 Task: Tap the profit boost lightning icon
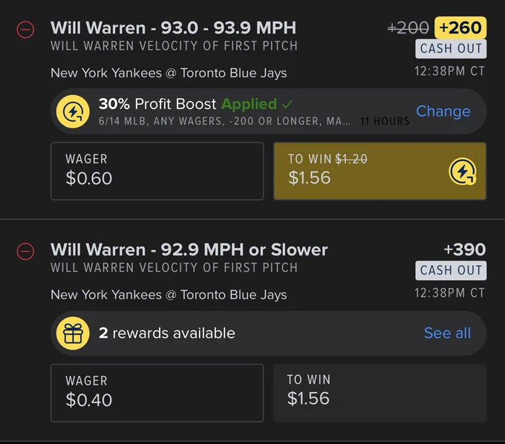(73, 111)
